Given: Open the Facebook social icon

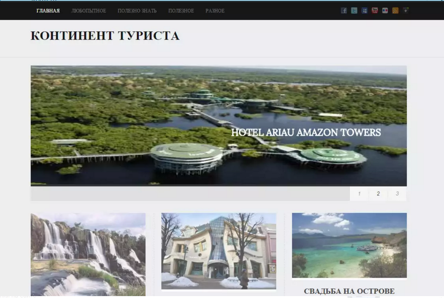Looking at the screenshot, I should click(x=344, y=11).
